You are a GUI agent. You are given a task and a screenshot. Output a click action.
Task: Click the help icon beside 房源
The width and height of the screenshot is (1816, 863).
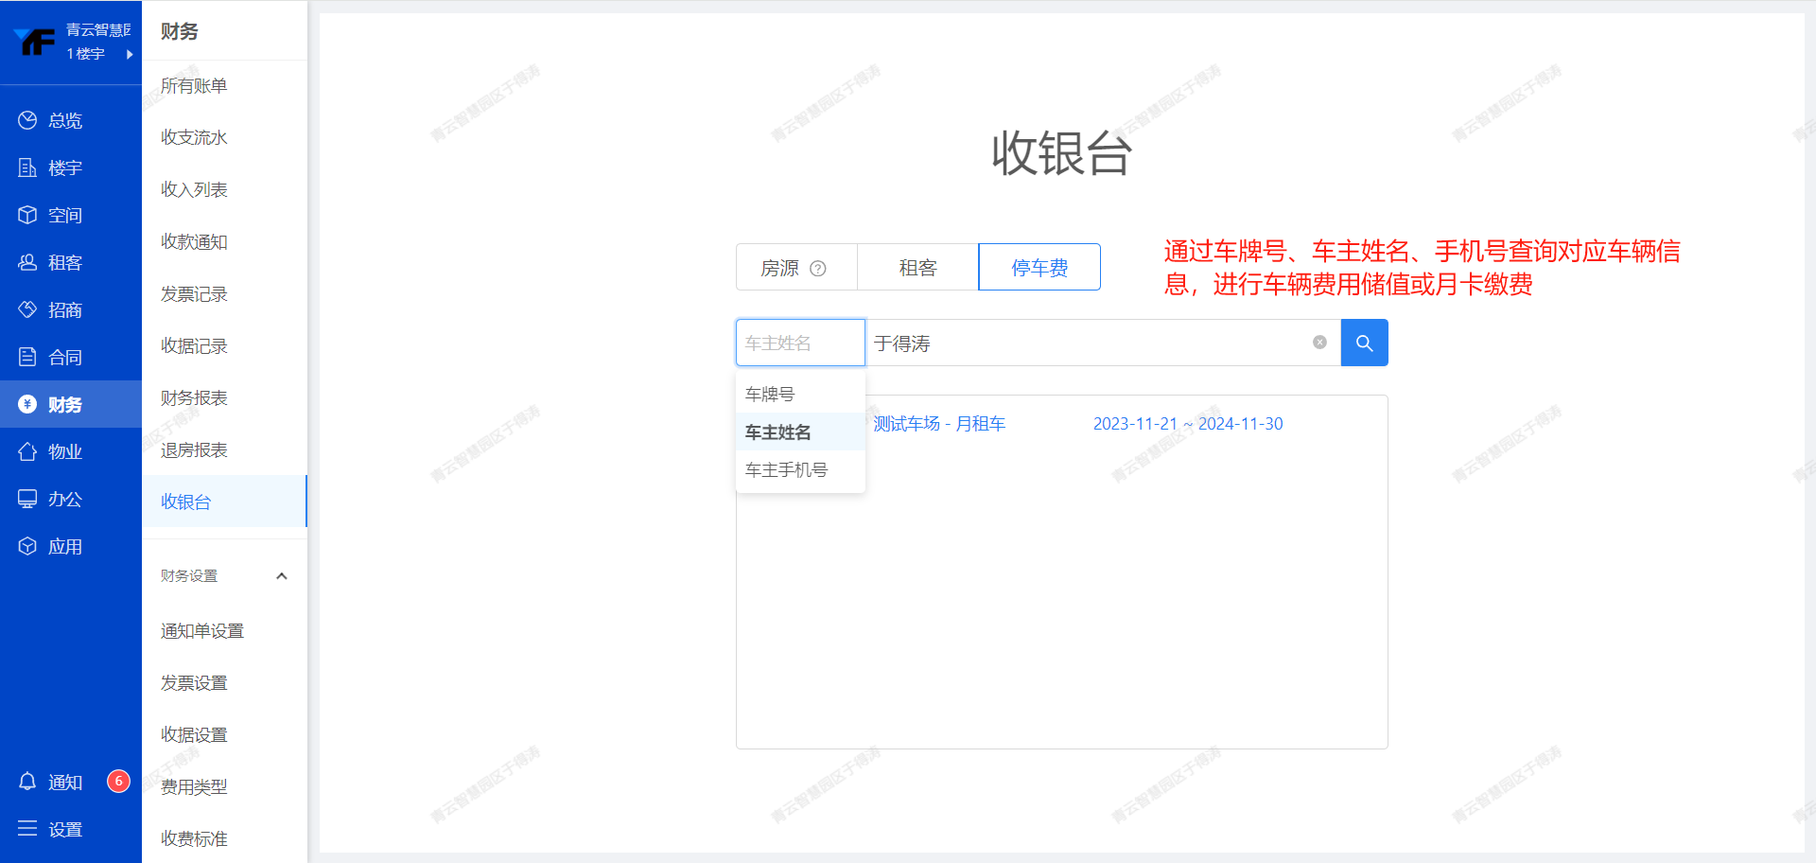818,269
